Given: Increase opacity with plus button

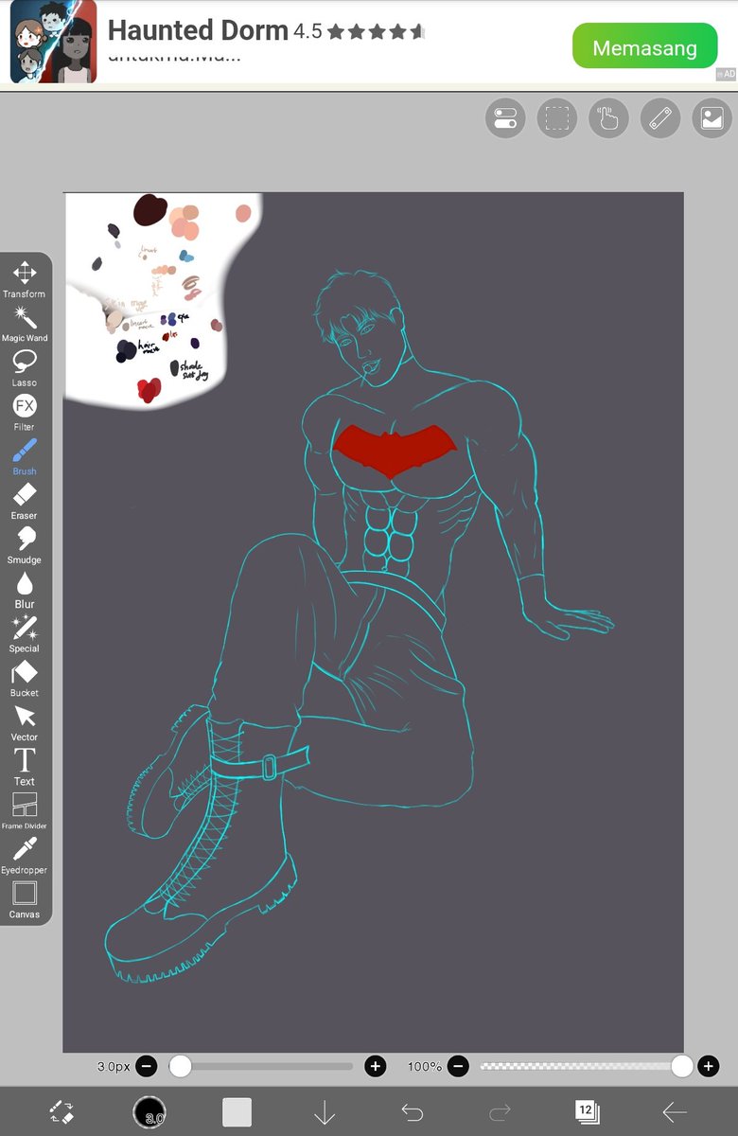Looking at the screenshot, I should click(x=708, y=1067).
